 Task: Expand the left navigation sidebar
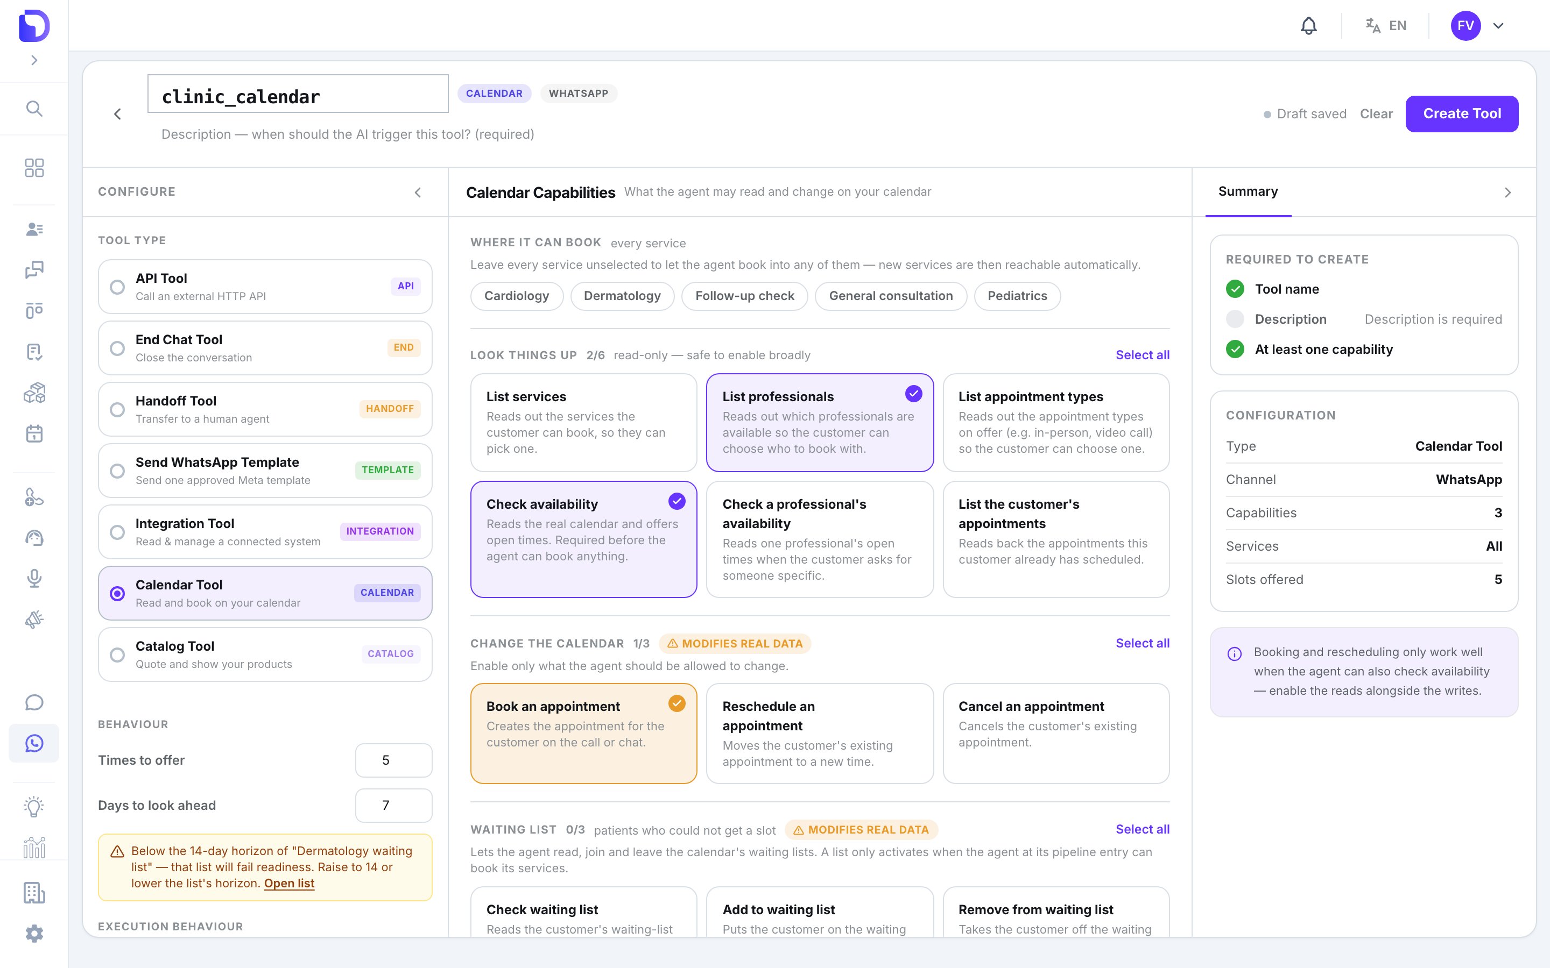[x=34, y=60]
